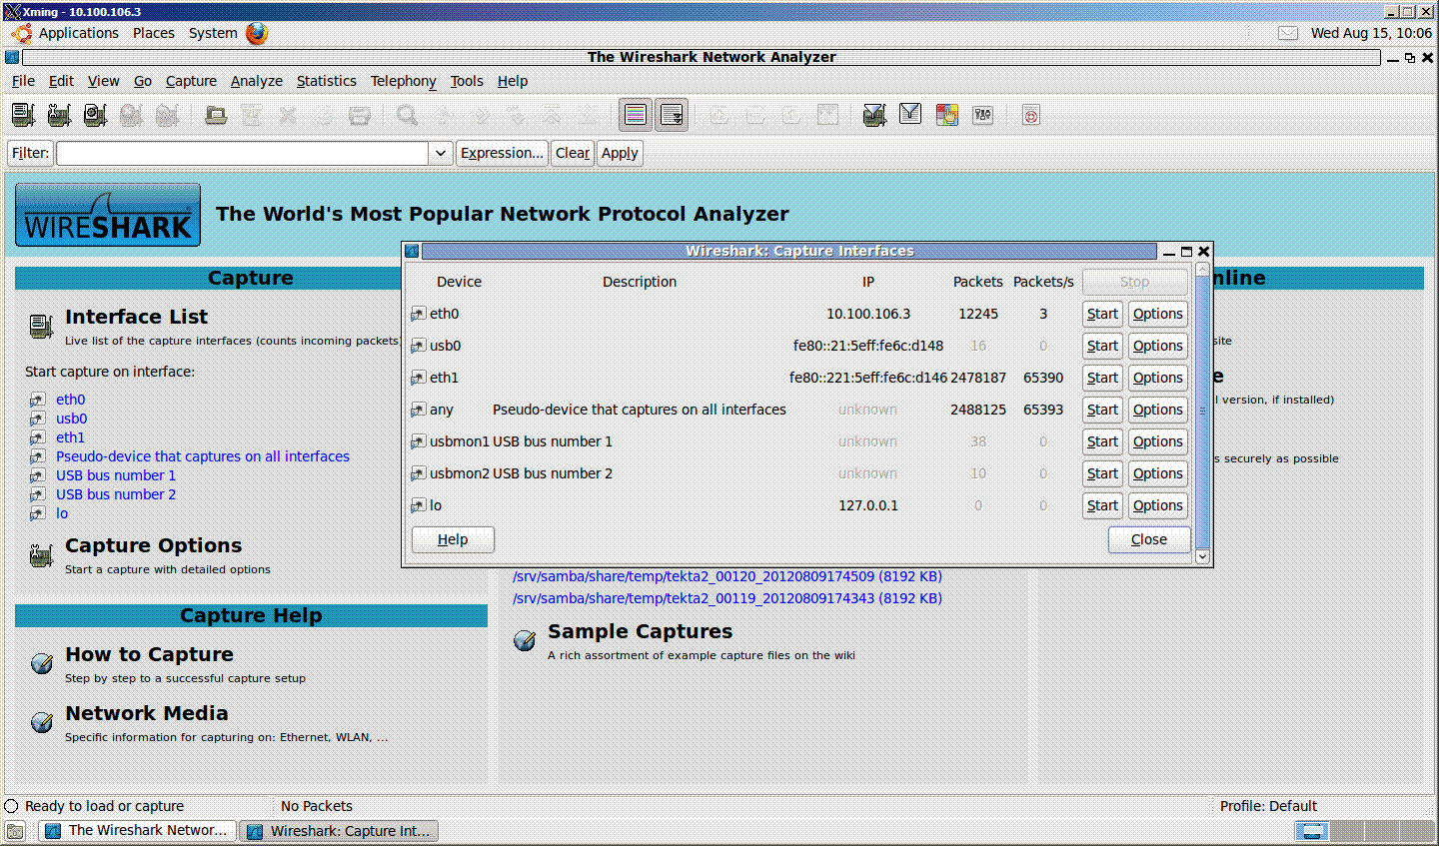
Task: Start capture on eth0 in dialog
Action: click(1102, 314)
